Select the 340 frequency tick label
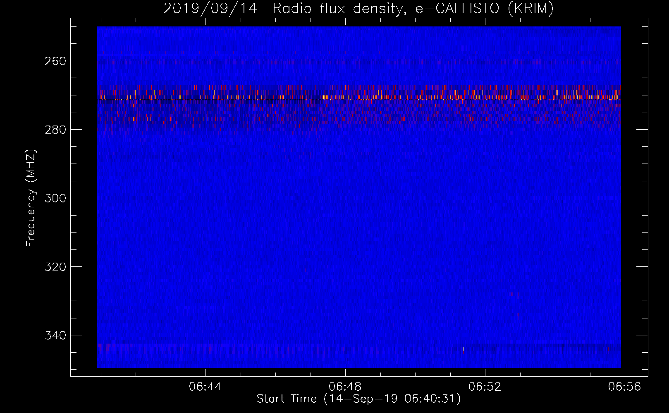This screenshot has width=669, height=413. (x=55, y=335)
